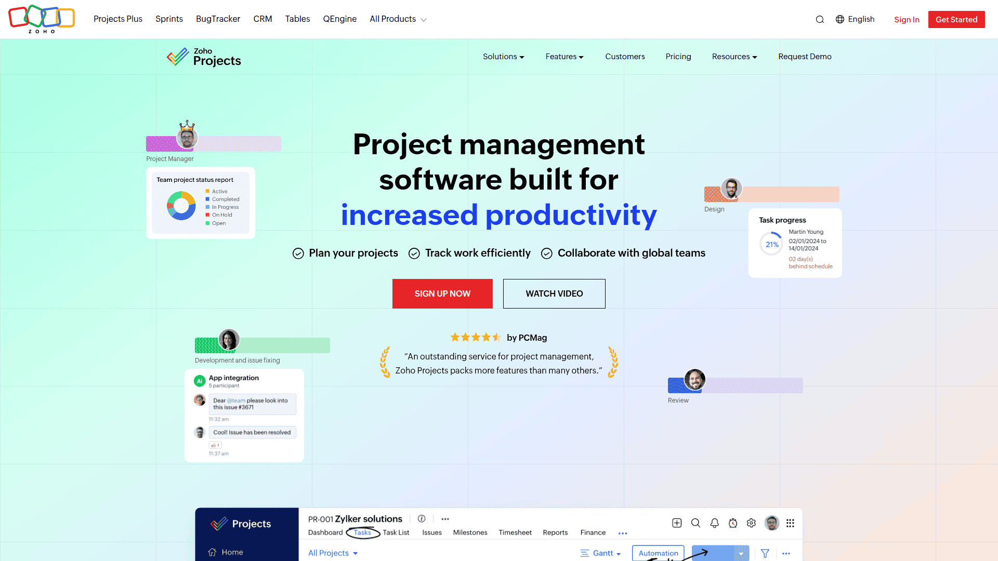
Task: Open Projects Plus in the top navigation
Action: click(x=118, y=19)
